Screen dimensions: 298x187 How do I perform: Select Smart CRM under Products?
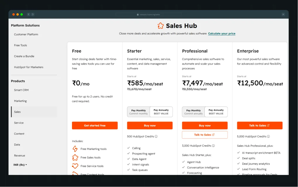pos(21,90)
